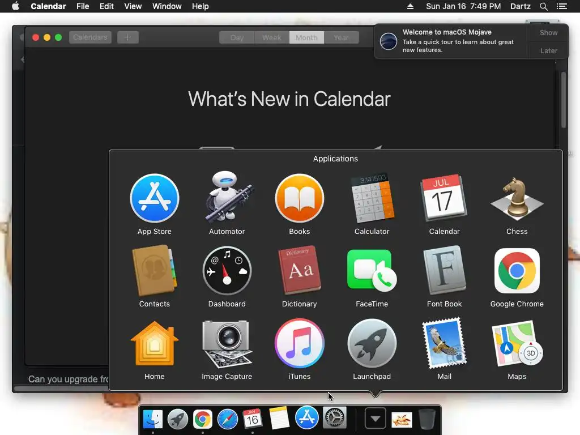Open the File menu
Viewport: 580px width, 435px height.
pyautogui.click(x=83, y=6)
